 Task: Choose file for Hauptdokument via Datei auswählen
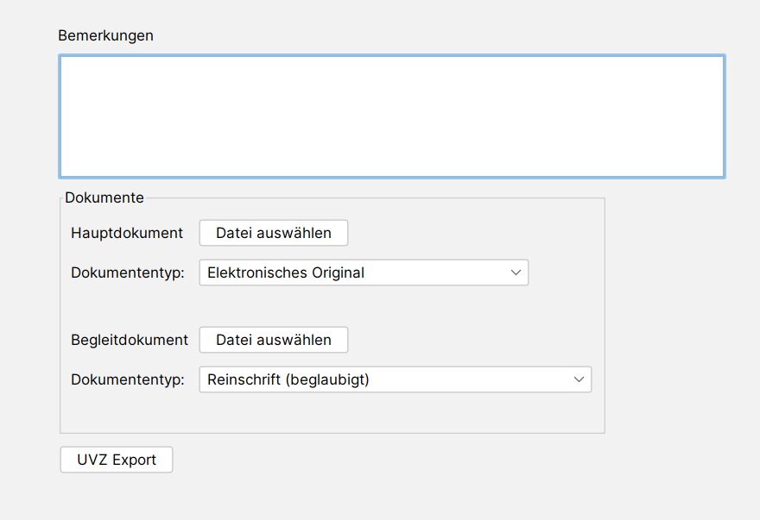tap(274, 233)
